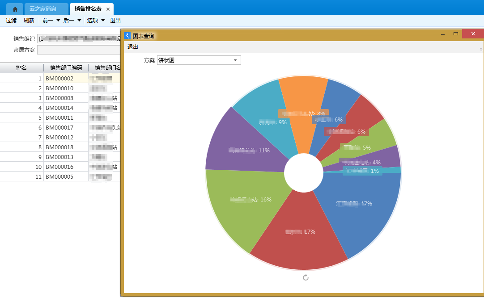Click the 图表查询 window title icon
484x306 pixels.
127,36
